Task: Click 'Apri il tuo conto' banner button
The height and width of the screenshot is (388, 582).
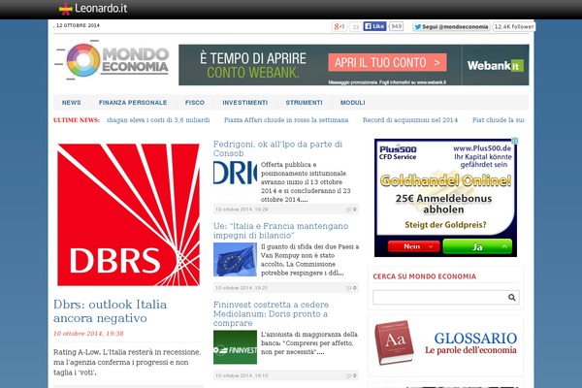Action: pos(387,62)
